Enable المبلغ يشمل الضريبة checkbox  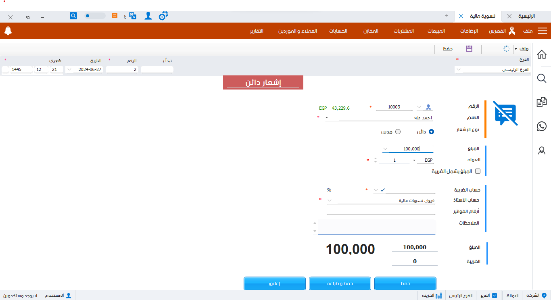tap(478, 171)
